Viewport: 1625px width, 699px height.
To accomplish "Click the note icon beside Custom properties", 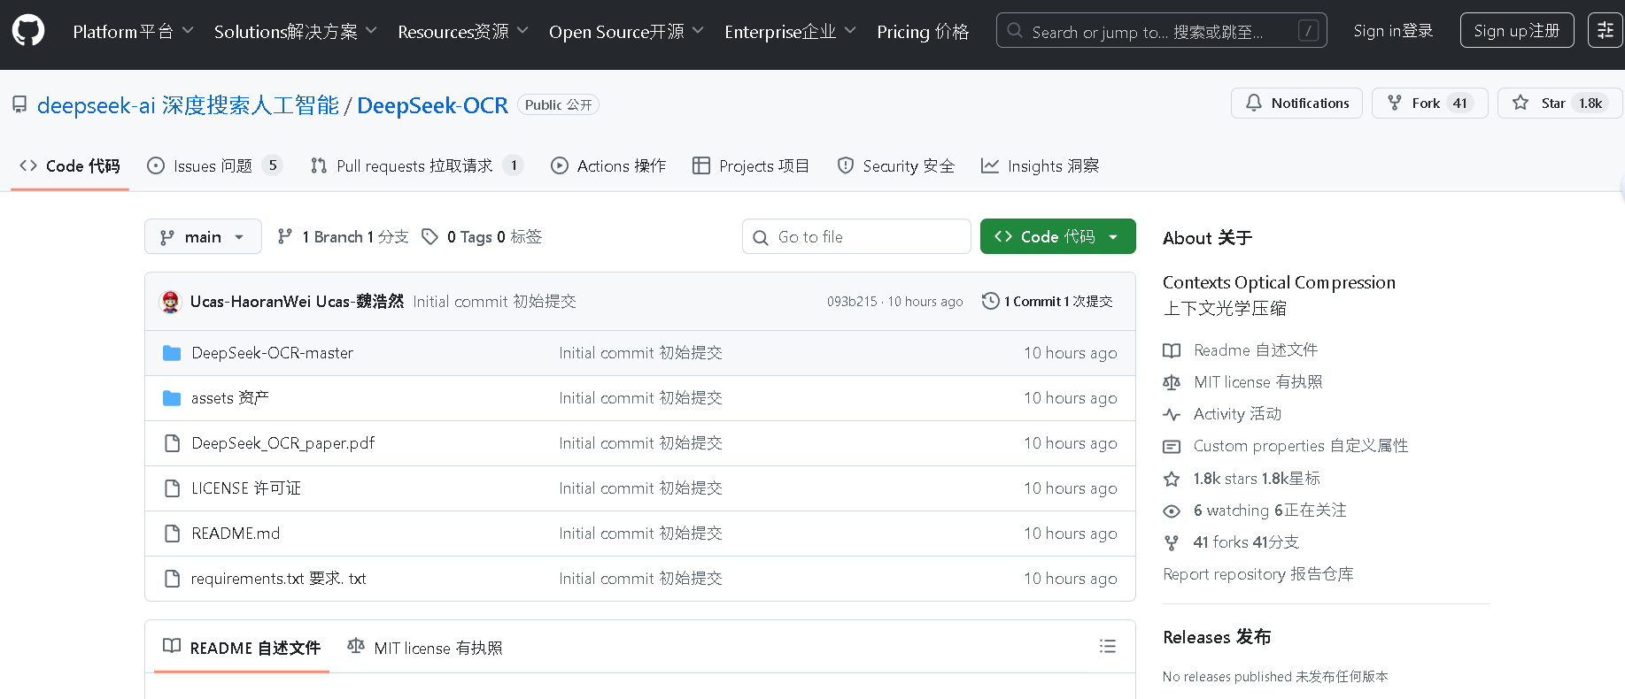I will [x=1172, y=447].
